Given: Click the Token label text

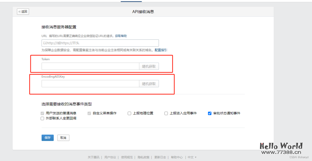Looking at the screenshot, I should coord(46,59).
